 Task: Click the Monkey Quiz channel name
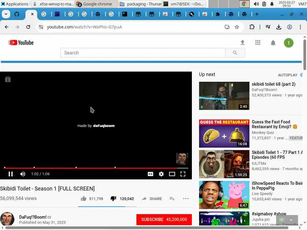tap(263, 132)
